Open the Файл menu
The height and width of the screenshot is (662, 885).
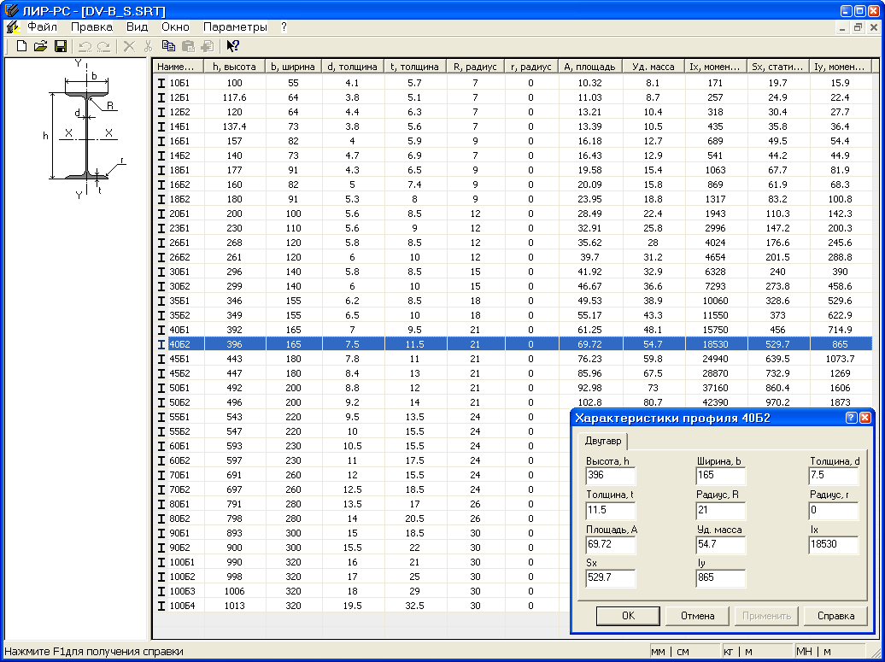pyautogui.click(x=42, y=27)
